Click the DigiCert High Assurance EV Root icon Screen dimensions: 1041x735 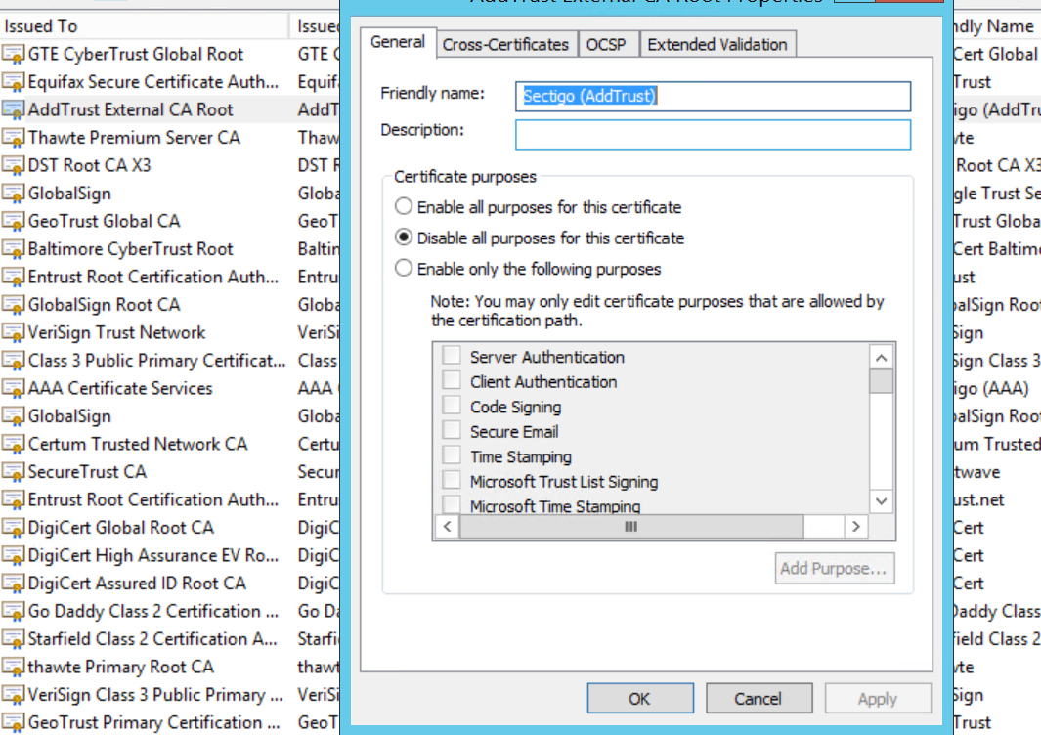point(14,556)
